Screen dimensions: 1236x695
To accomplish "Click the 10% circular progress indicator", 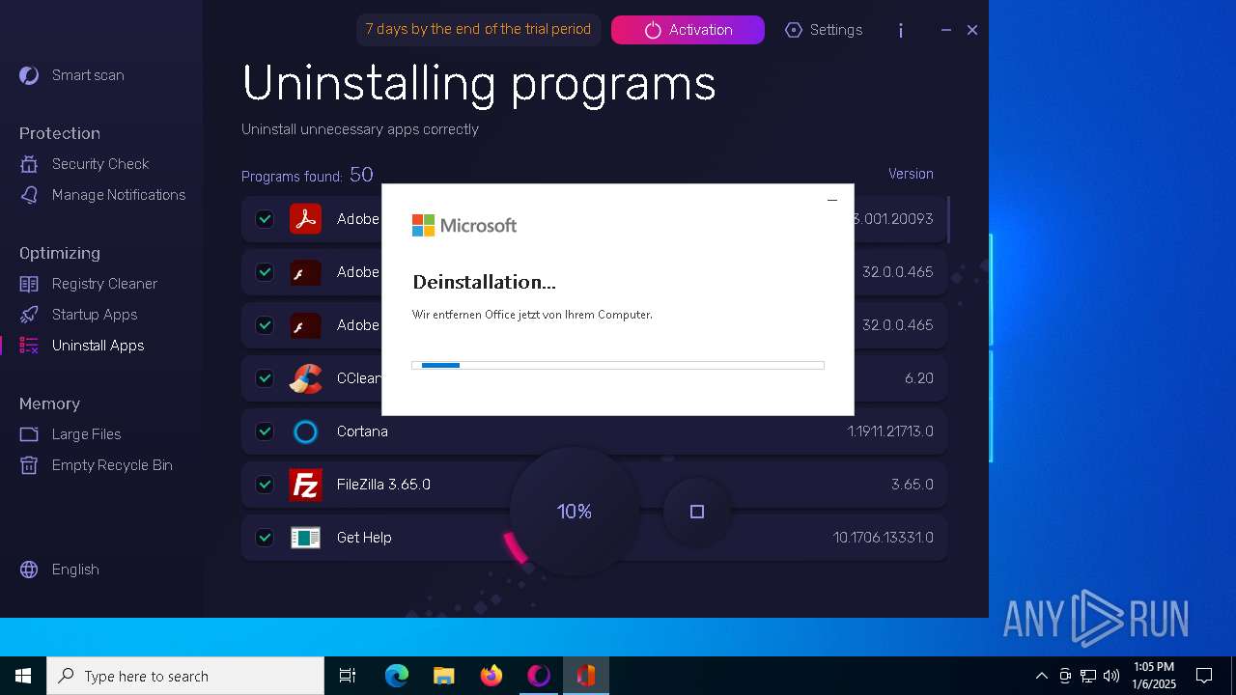I will click(x=575, y=512).
